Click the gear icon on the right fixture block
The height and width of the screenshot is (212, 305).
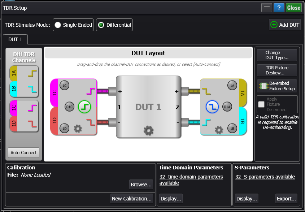218,129
